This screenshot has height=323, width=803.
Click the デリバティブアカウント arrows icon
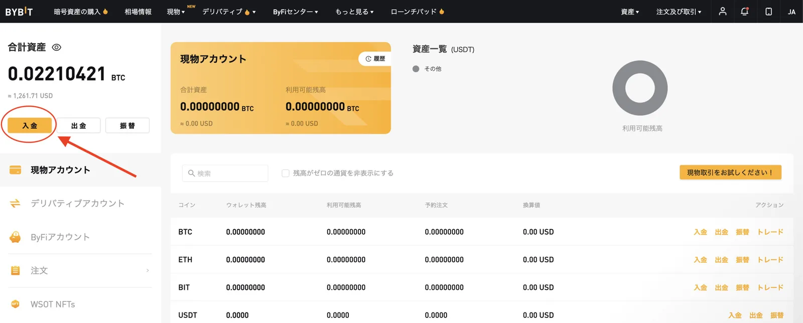16,203
